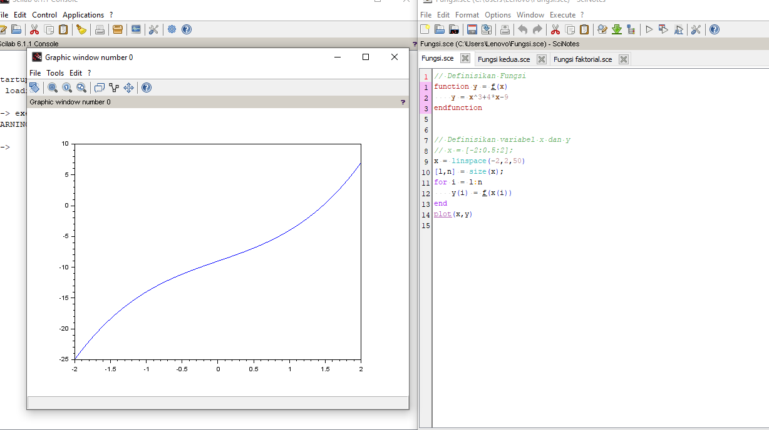Screen dimensions: 769x430
Task: Select the Zoom area magnifier in graphic window
Action: [53, 87]
